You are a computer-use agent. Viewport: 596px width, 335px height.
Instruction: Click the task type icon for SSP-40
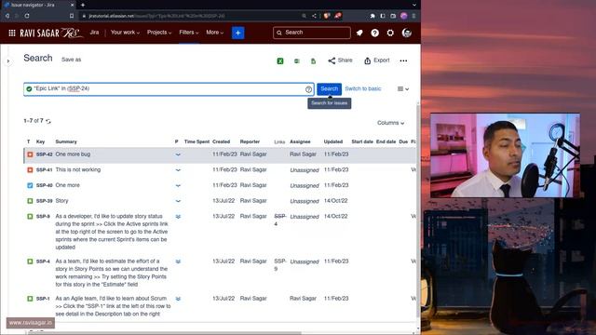tap(30, 185)
